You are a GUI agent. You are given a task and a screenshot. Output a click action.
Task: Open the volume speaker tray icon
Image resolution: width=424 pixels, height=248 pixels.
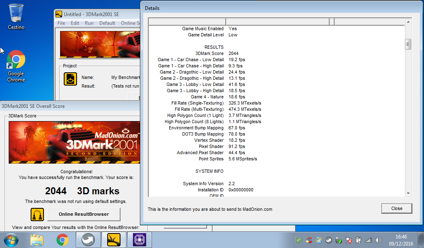(378, 240)
